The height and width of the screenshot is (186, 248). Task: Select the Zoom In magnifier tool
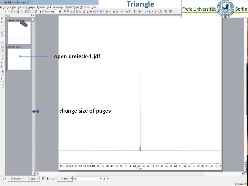pyautogui.click(x=65, y=12)
